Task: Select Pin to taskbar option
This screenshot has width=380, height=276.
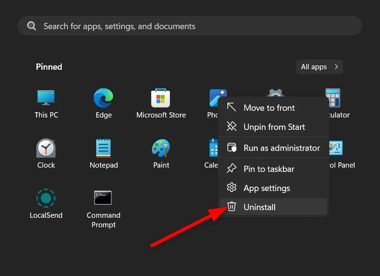Action: click(268, 169)
